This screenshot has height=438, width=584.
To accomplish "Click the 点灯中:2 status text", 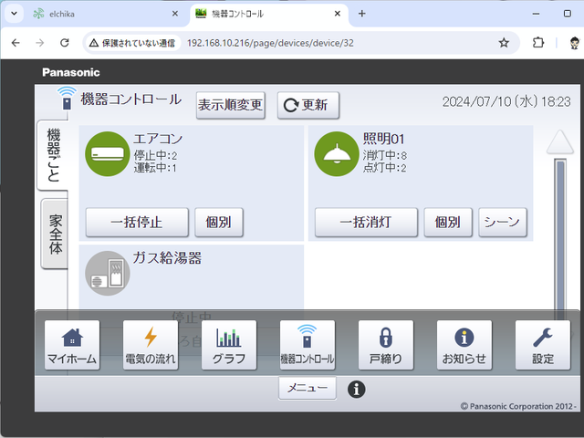I will (x=384, y=168).
